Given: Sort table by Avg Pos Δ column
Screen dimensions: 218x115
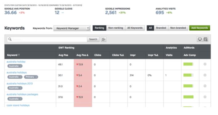Looking at the screenshot, I should tap(82, 55).
